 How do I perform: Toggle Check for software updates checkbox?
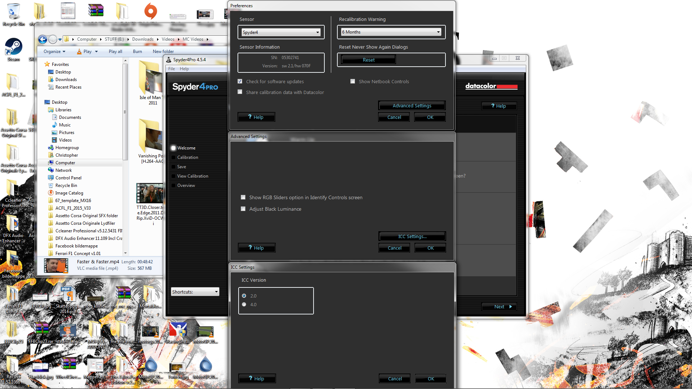click(x=240, y=81)
